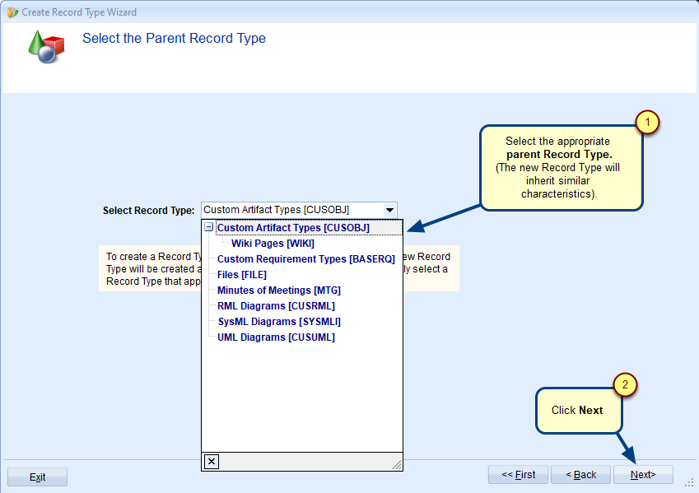The width and height of the screenshot is (699, 493).
Task: Select Wiki Pages [WIKI] child item
Action: click(273, 244)
